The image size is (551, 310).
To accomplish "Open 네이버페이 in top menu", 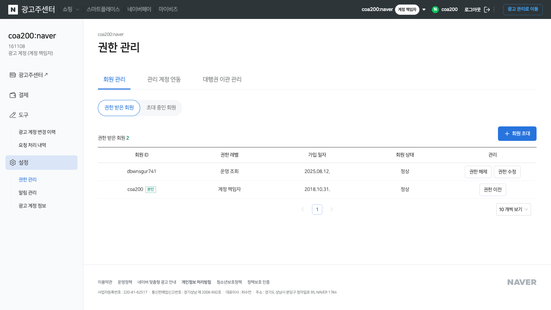I will click(x=139, y=9).
